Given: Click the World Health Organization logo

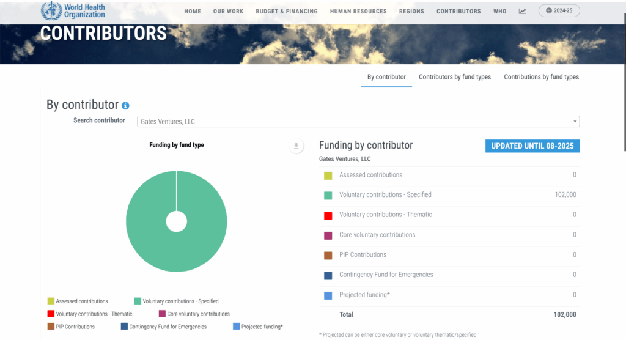Looking at the screenshot, I should 73,11.
